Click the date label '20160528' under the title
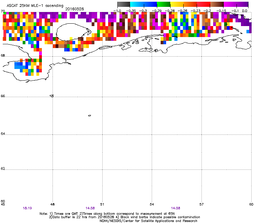The width and height of the screenshot is (254, 223). 74,9
